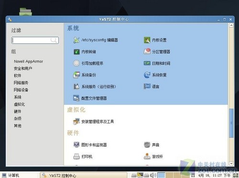
Task: Click the 日期和时间 label
Action: (x=161, y=63)
